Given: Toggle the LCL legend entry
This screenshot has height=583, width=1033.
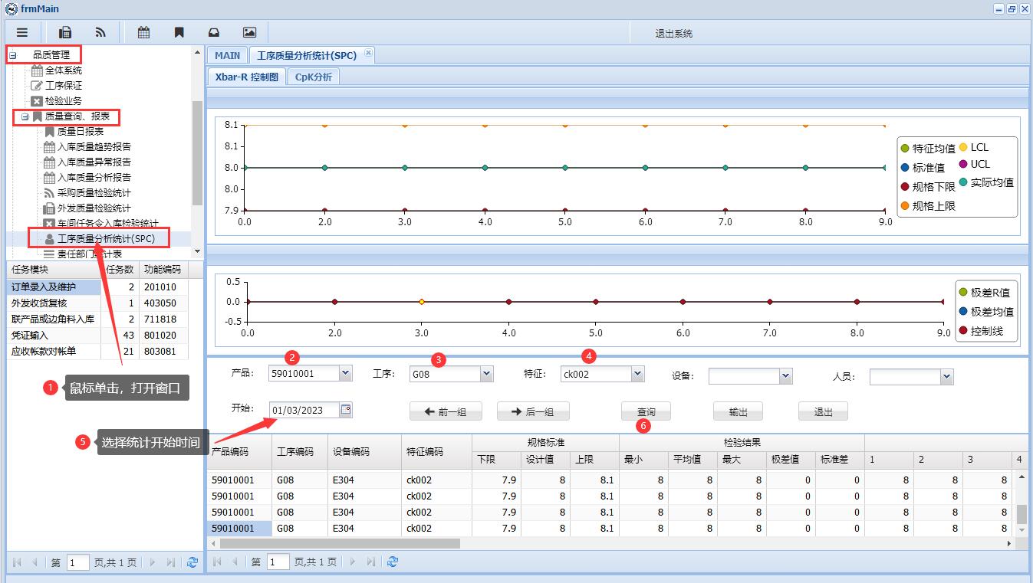Looking at the screenshot, I should pyautogui.click(x=973, y=147).
